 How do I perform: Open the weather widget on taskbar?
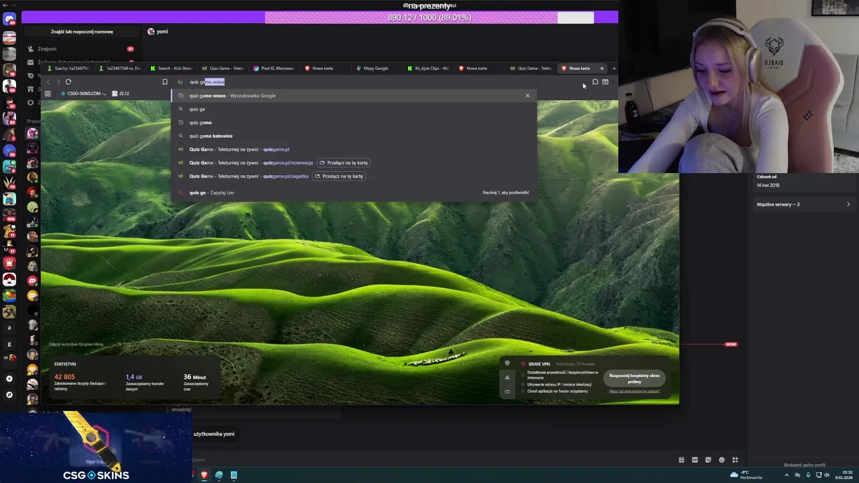pyautogui.click(x=746, y=475)
